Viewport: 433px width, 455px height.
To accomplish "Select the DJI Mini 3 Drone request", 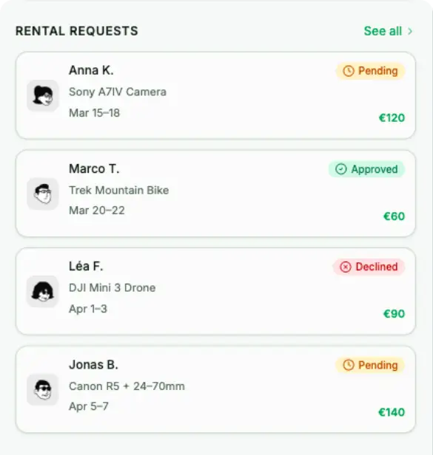I will (215, 292).
